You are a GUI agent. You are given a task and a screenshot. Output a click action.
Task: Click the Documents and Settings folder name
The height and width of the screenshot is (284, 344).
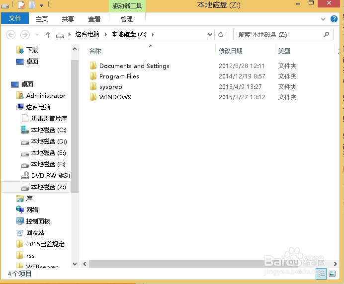click(x=134, y=66)
